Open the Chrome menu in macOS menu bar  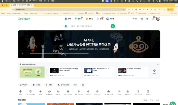(x=8, y=1)
